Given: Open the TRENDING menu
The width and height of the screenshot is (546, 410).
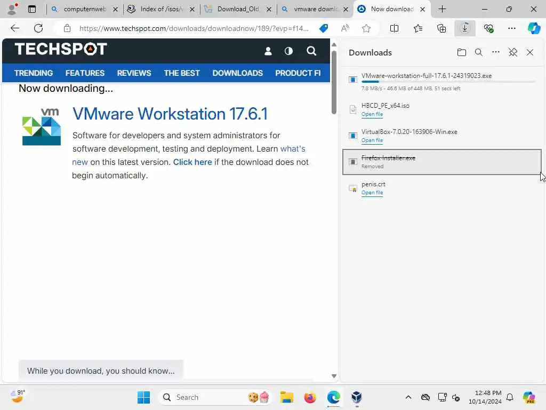Looking at the screenshot, I should (34, 73).
